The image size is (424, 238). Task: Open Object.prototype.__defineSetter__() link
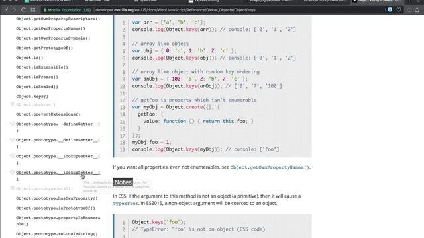[58, 143]
